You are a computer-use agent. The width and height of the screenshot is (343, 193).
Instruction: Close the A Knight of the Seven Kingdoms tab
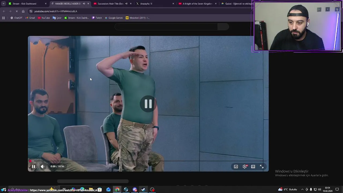(216, 4)
